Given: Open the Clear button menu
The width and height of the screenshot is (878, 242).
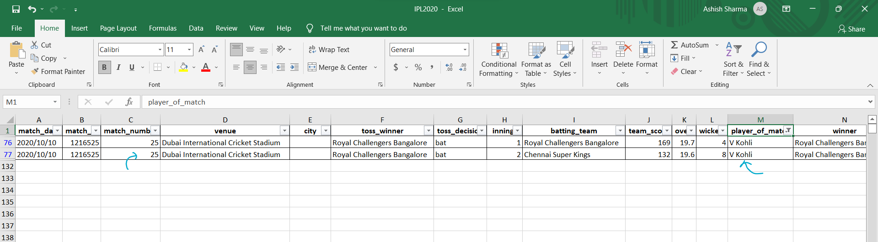Looking at the screenshot, I should (686, 71).
